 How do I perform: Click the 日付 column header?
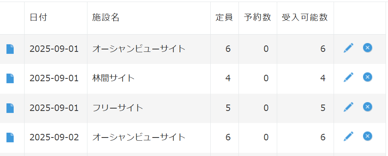38,18
